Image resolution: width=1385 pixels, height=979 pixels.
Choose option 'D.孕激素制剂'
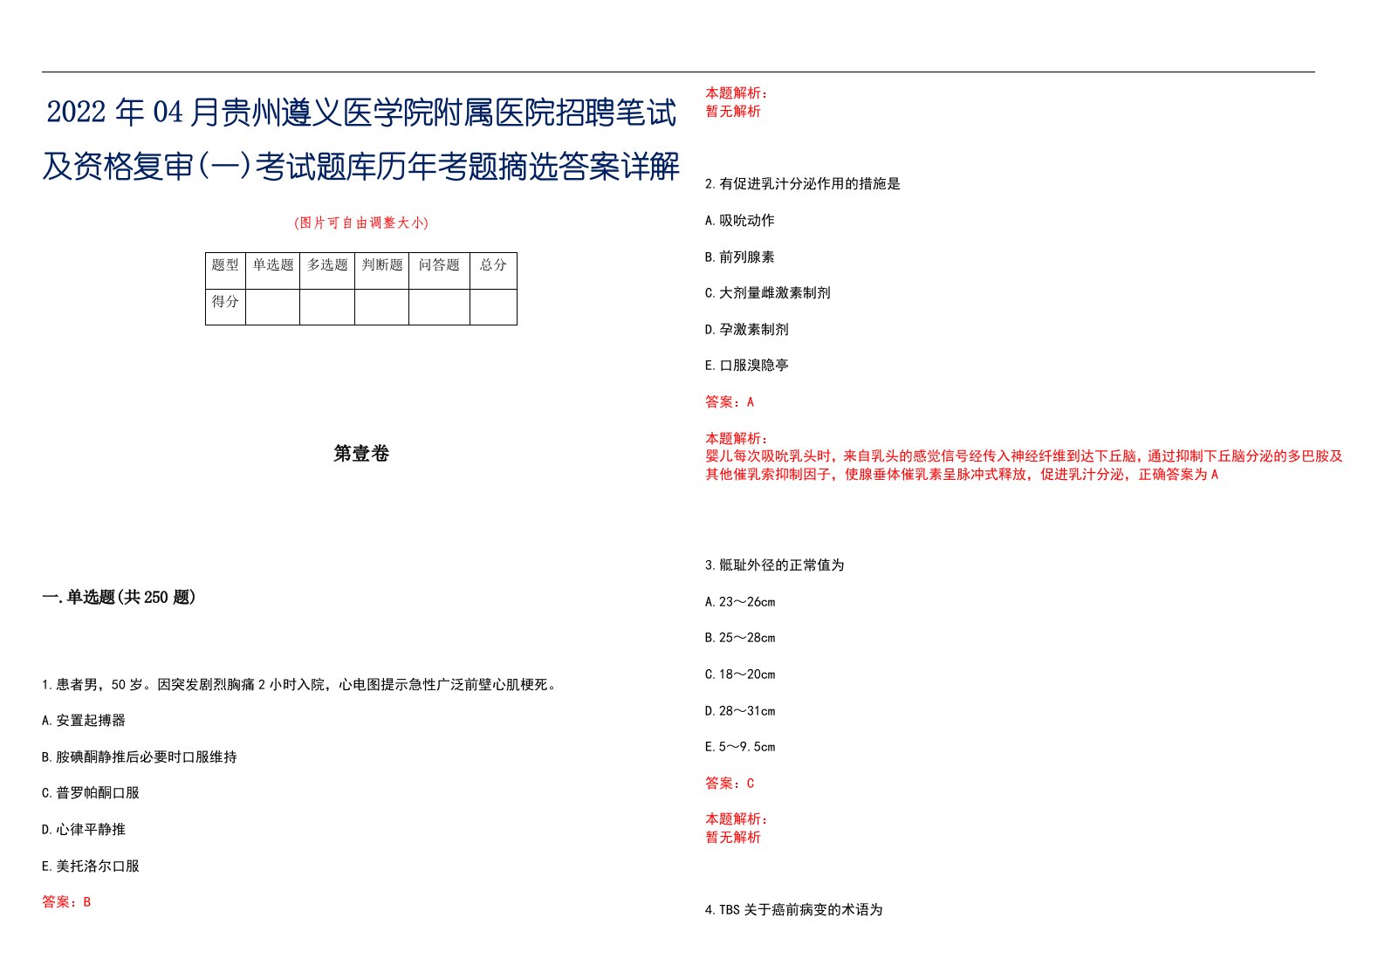pyautogui.click(x=747, y=330)
